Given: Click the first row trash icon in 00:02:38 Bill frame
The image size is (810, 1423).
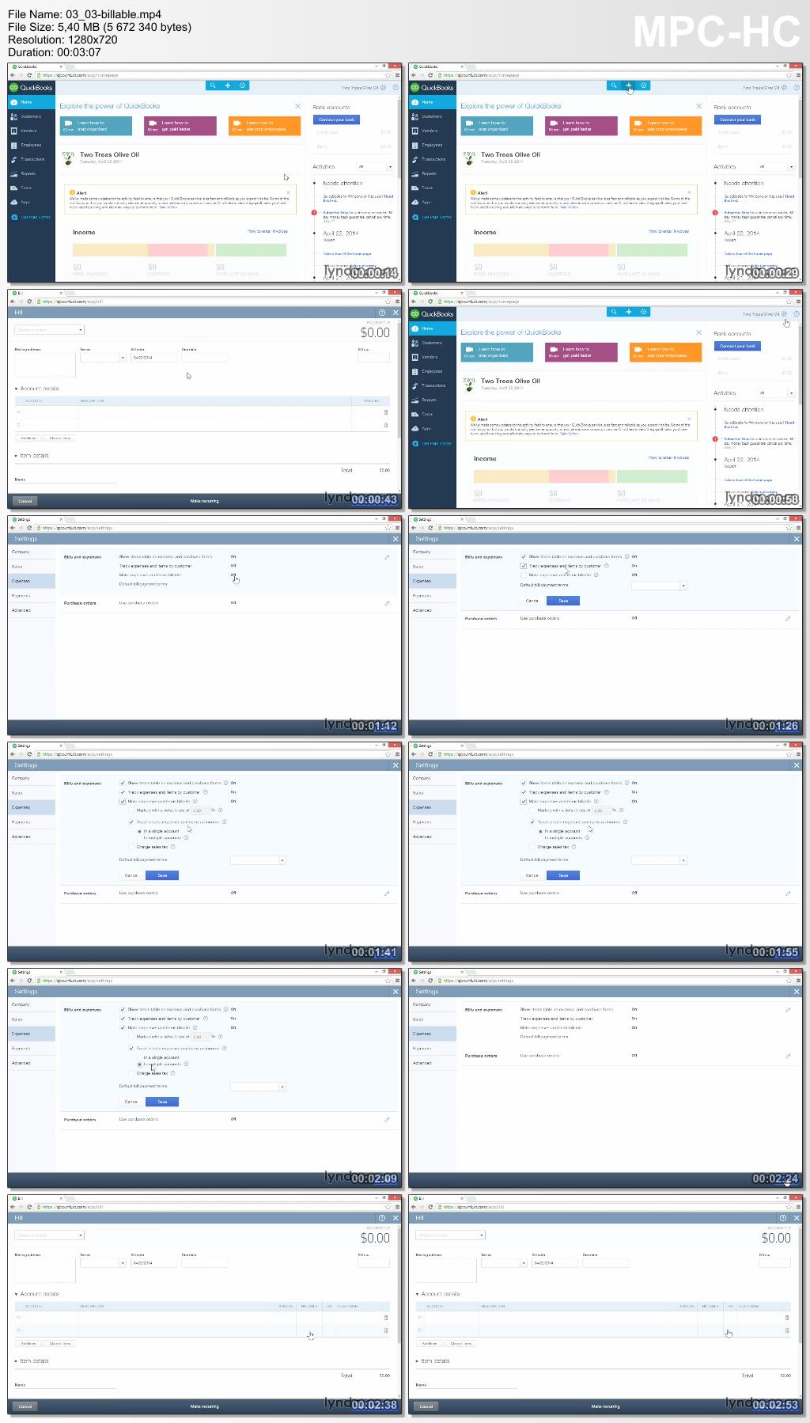Looking at the screenshot, I should tap(386, 1318).
